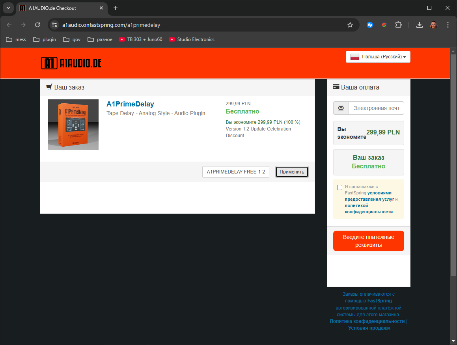
Task: Focus the Электронная почта input field
Action: point(376,108)
